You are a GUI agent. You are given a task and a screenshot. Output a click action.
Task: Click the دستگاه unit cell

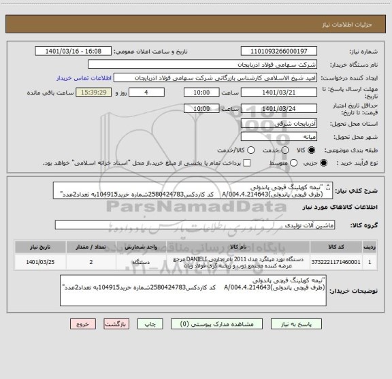coord(141,262)
